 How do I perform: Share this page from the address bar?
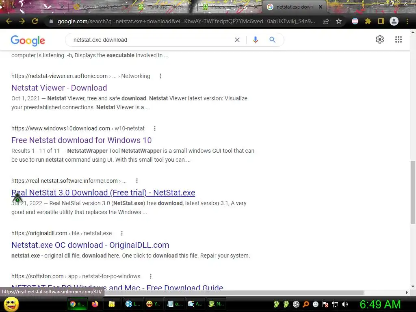pos(326,22)
